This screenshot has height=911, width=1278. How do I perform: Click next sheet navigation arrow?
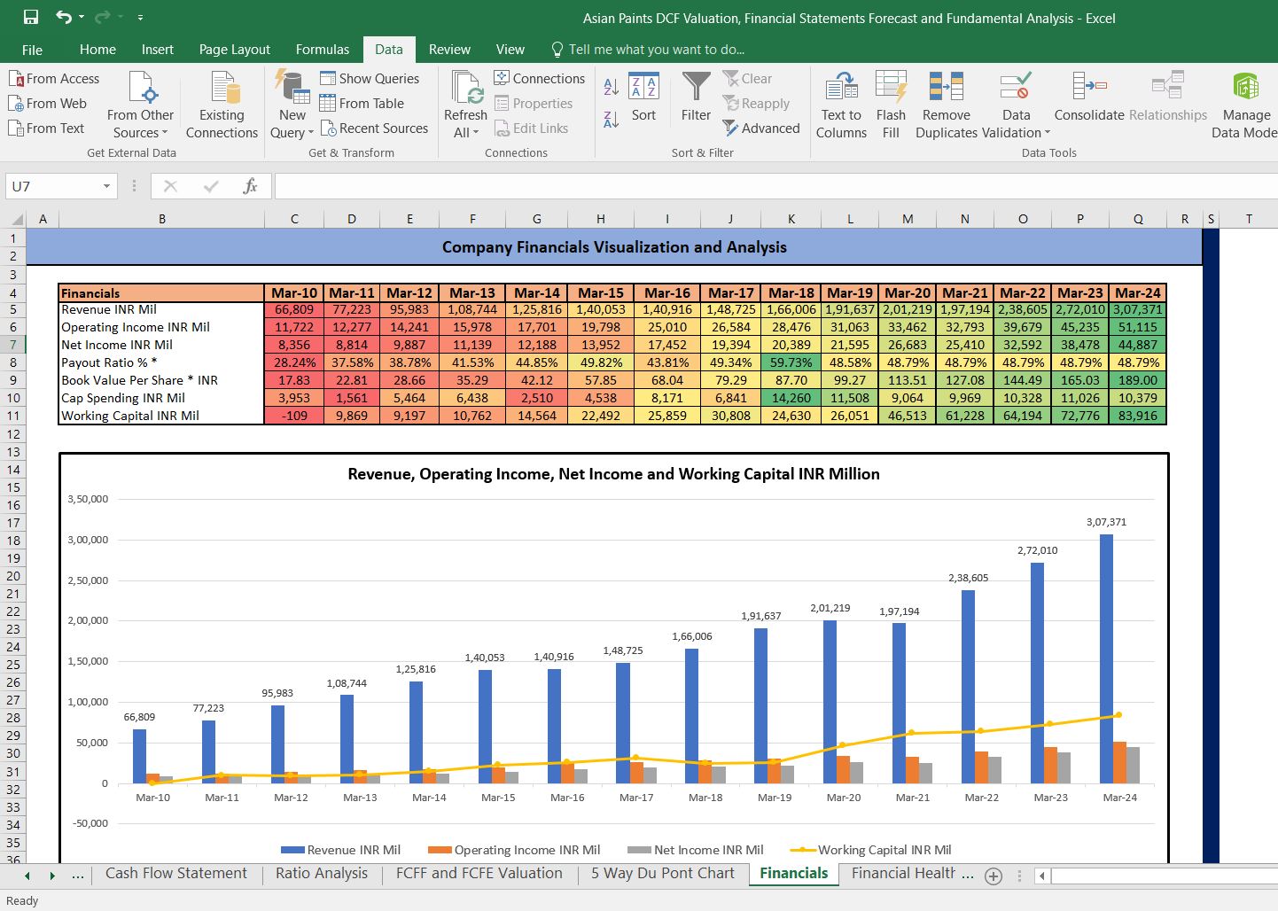pos(52,876)
